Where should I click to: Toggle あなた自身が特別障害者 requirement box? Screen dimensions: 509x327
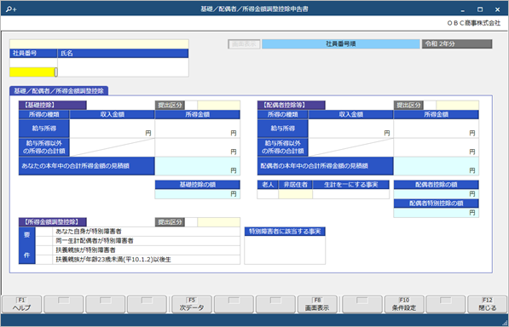tap(43, 232)
